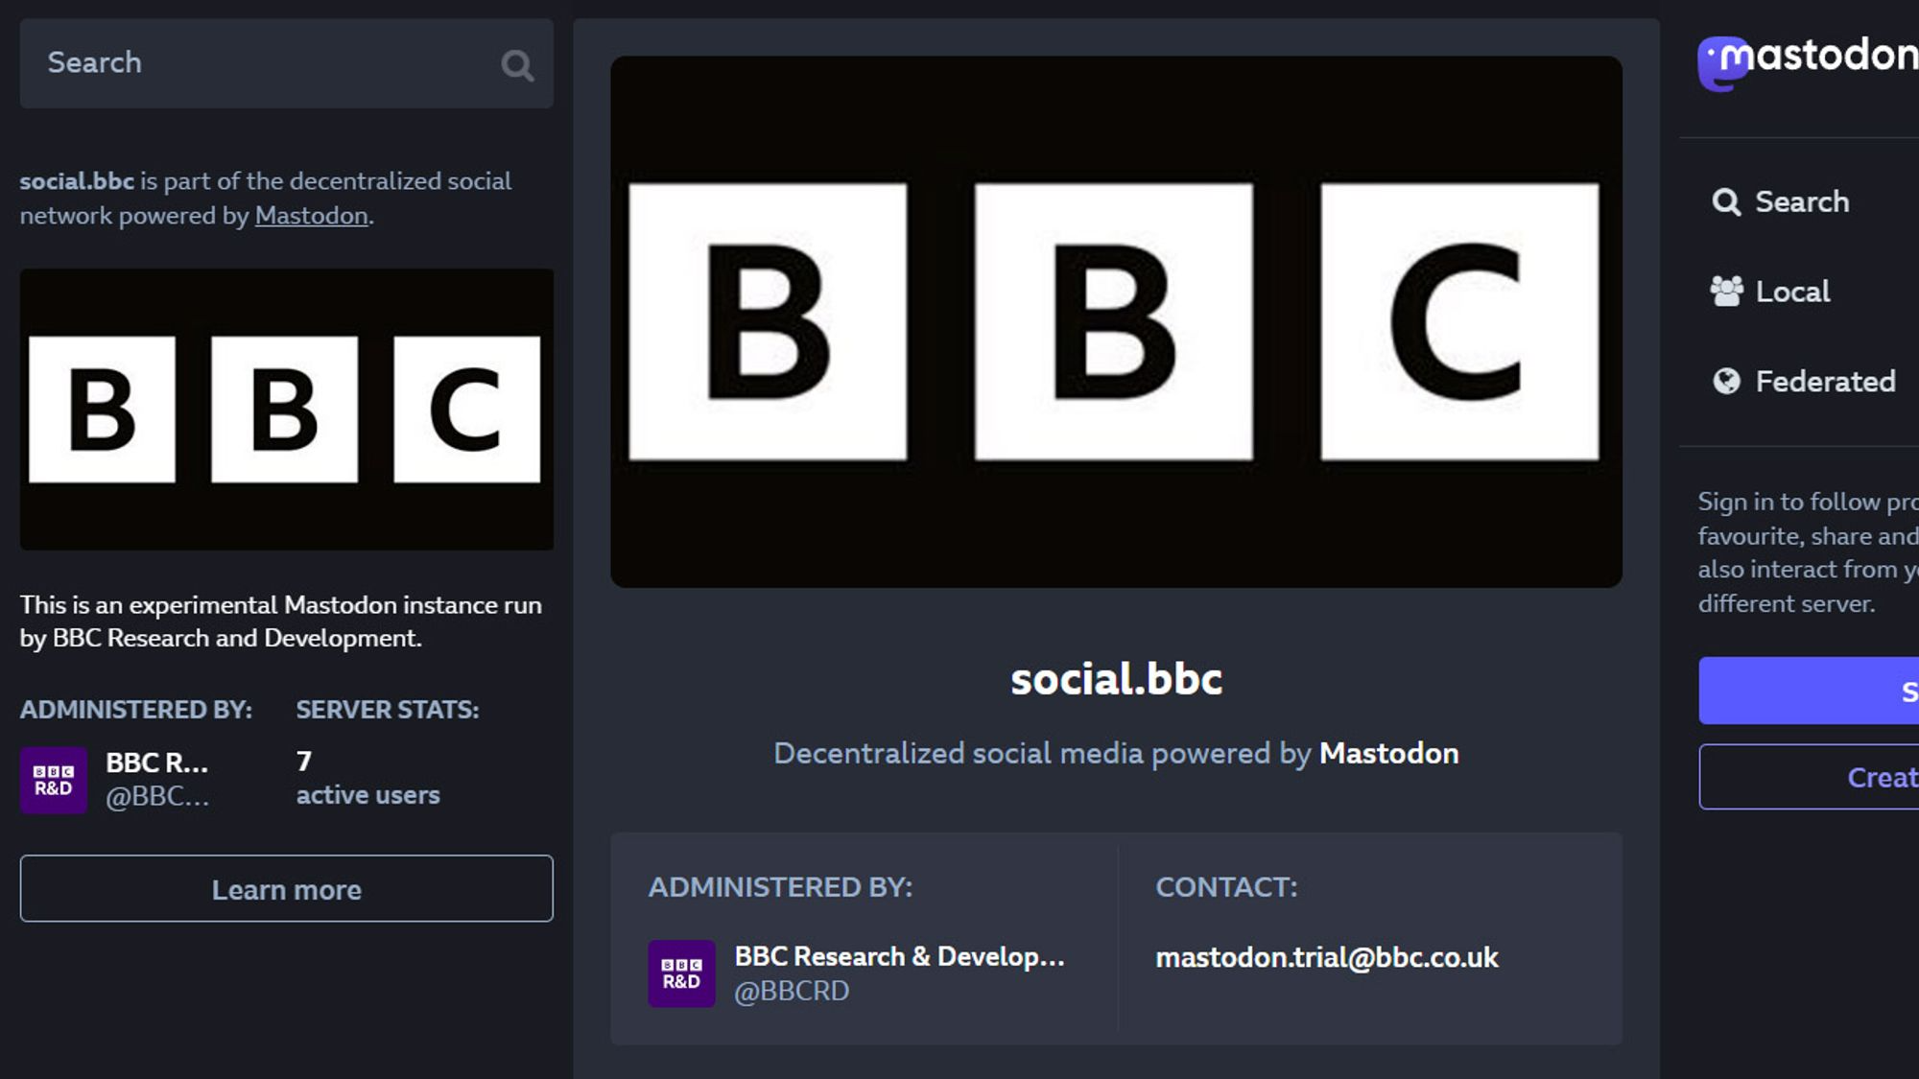Open the Search navigation item label
Screen dimensions: 1919x1079
1802,201
